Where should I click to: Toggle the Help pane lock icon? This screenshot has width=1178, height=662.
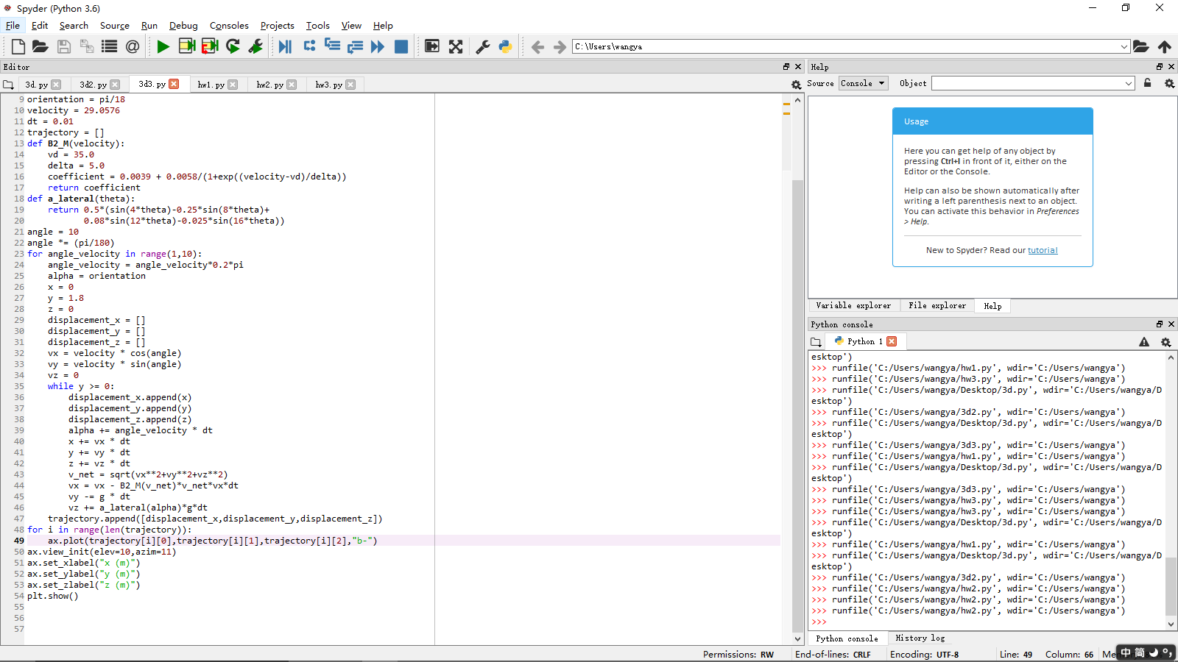point(1147,83)
